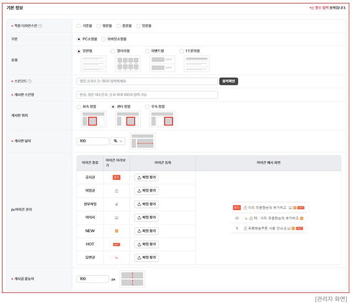Image resolution: width=352 pixels, height=304 pixels.
Task: Click 파일 찾기 button for 공지글
Action: tap(146, 177)
